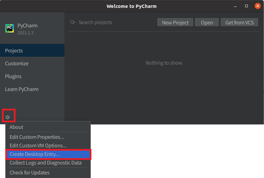Choose About from the menu
The image size is (264, 178).
coord(48,127)
